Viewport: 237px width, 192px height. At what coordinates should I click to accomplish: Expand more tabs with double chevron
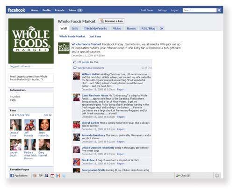tap(162, 28)
